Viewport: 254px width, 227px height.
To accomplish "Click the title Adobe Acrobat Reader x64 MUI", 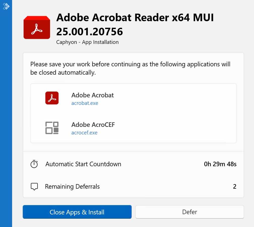I will (x=135, y=18).
